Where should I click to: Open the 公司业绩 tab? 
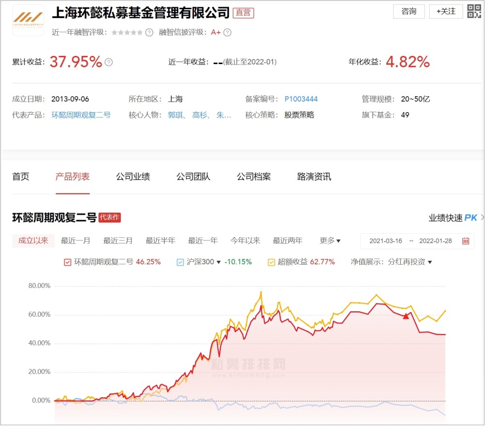point(133,177)
